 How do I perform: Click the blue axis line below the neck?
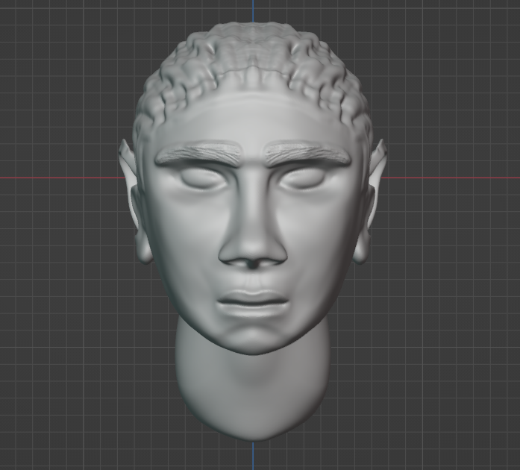pyautogui.click(x=253, y=455)
